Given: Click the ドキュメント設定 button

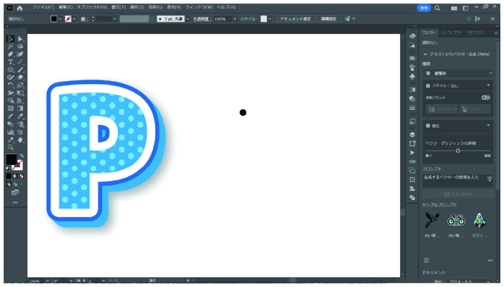Looking at the screenshot, I should click(x=295, y=19).
